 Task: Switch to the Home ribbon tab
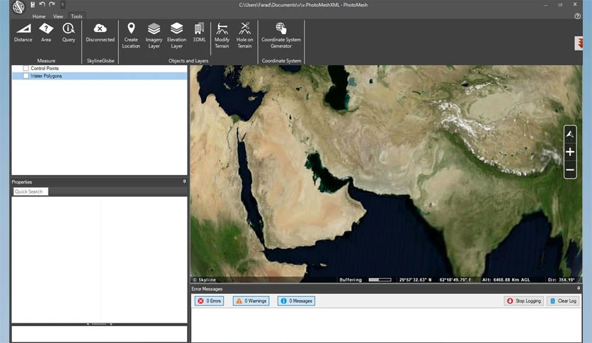click(38, 16)
